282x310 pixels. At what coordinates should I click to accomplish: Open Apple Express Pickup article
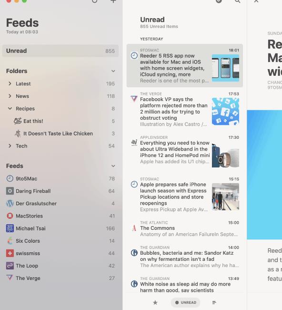pos(185,194)
